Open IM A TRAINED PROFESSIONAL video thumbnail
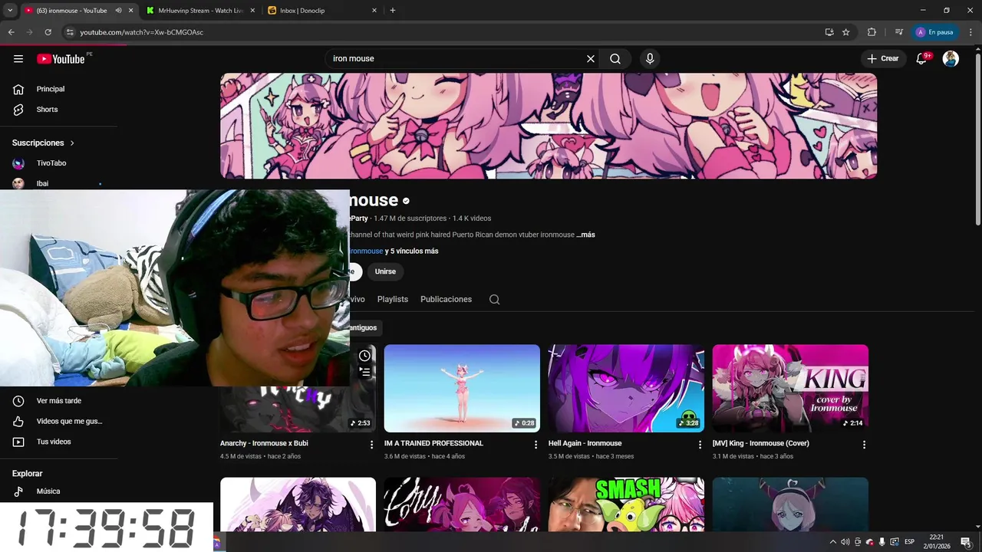The image size is (982, 552). [462, 388]
